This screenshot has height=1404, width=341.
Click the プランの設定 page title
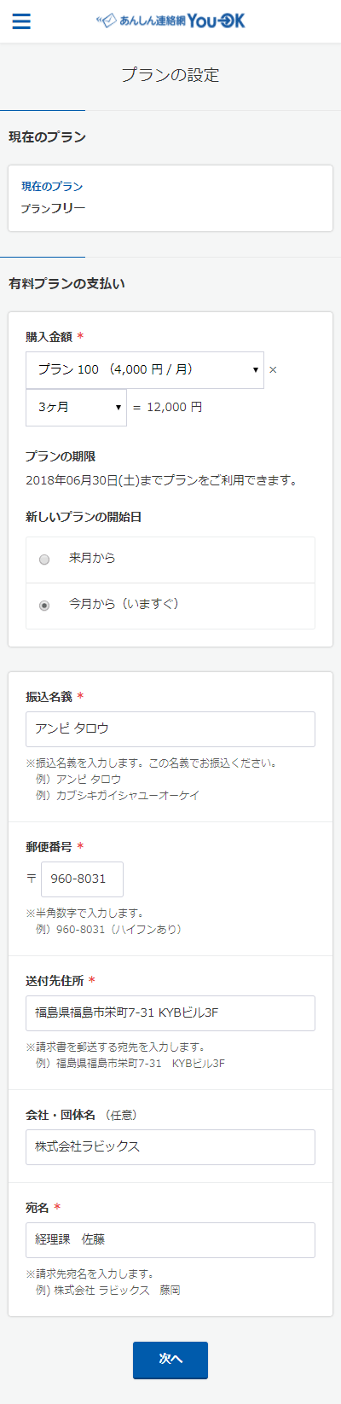pyautogui.click(x=170, y=75)
